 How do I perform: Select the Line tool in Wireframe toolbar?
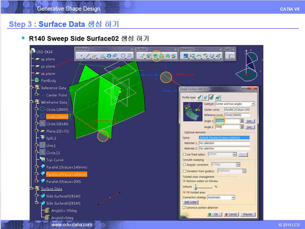(x=88, y=56)
